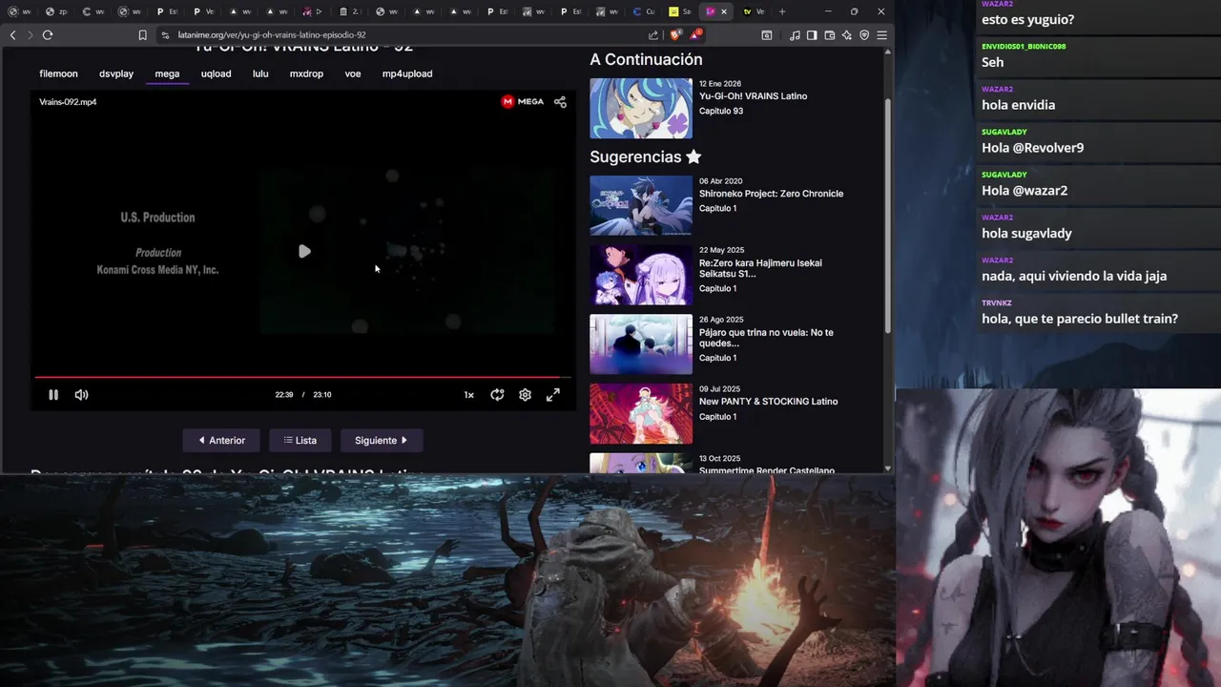
Task: Click the '22:39' elapsed time in player
Action: [x=284, y=395]
